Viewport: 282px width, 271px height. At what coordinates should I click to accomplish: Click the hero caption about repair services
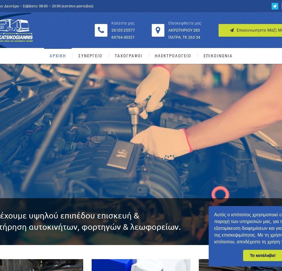(x=90, y=222)
